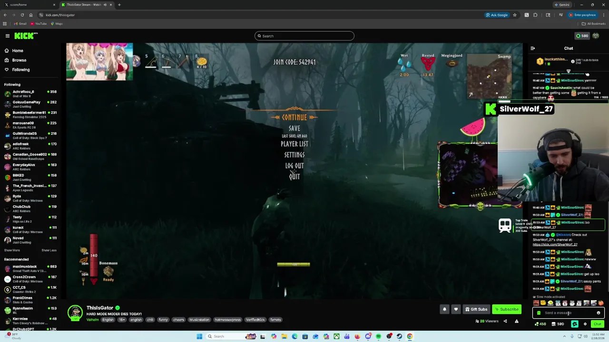
Task: Open YouTube bookmark
Action: pyautogui.click(x=38, y=24)
